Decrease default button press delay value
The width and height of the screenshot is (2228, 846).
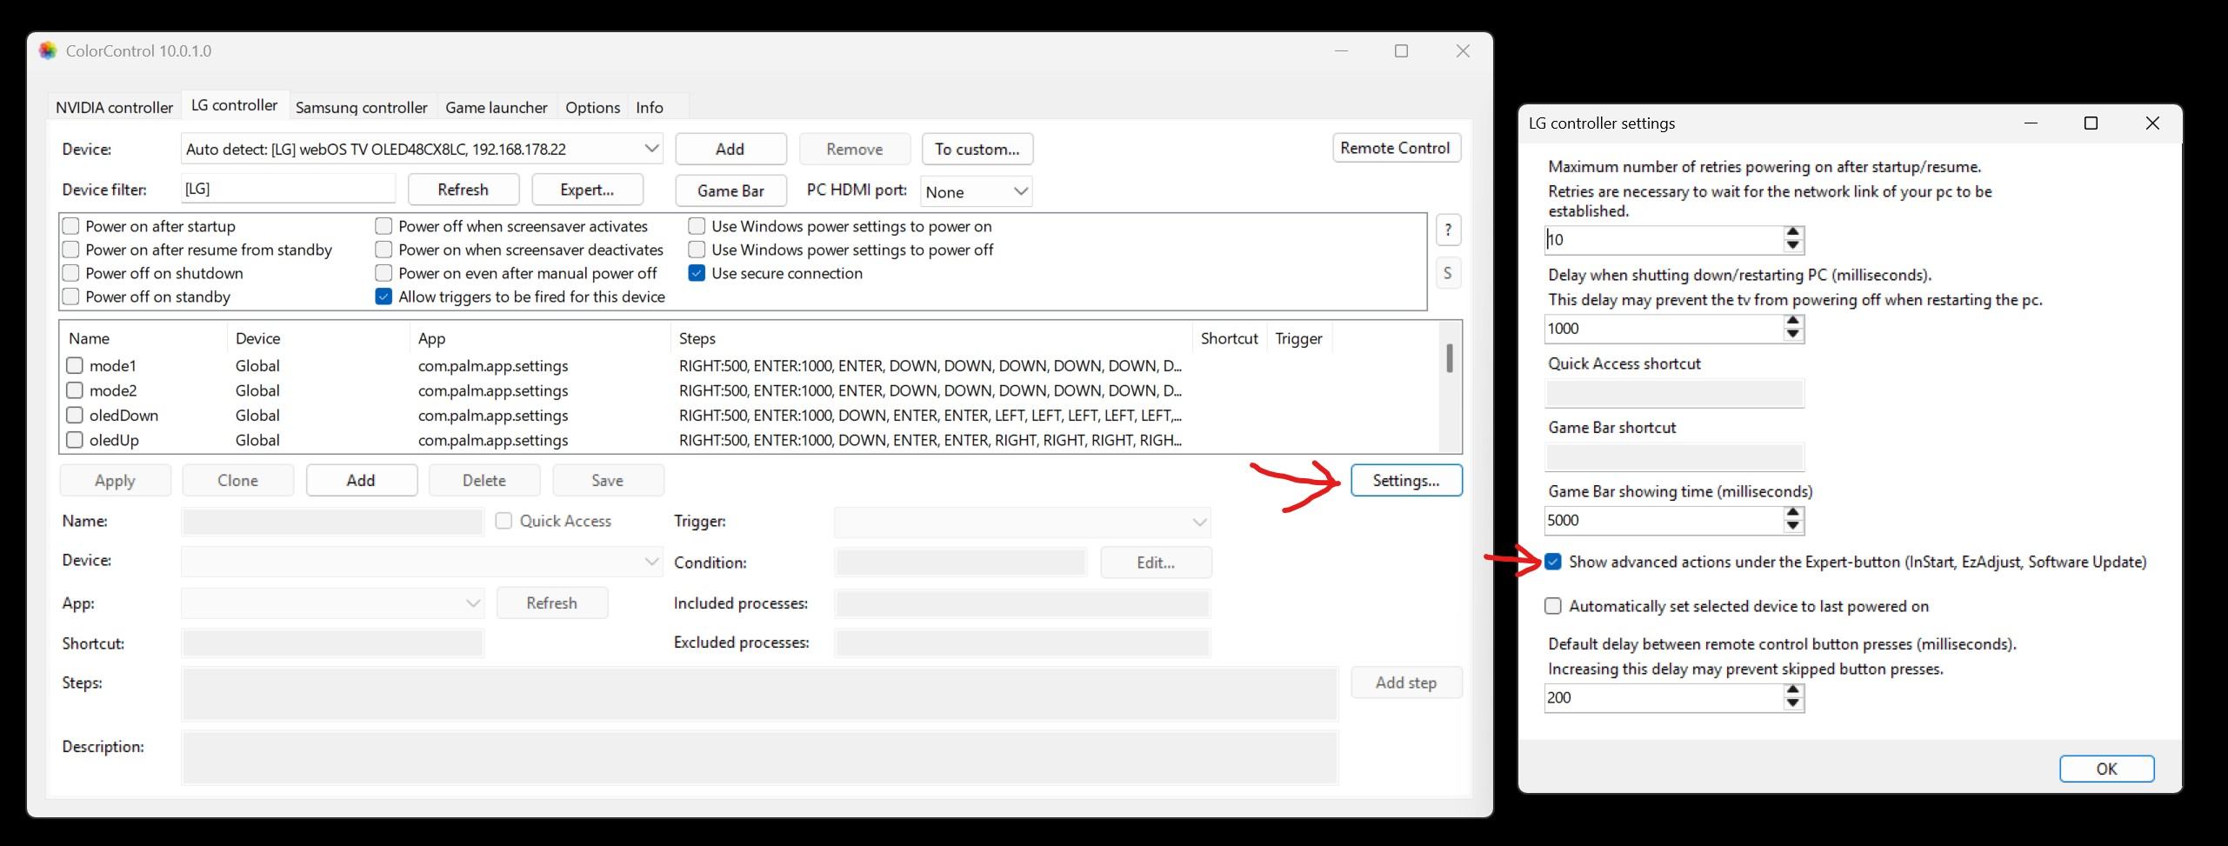[1793, 703]
